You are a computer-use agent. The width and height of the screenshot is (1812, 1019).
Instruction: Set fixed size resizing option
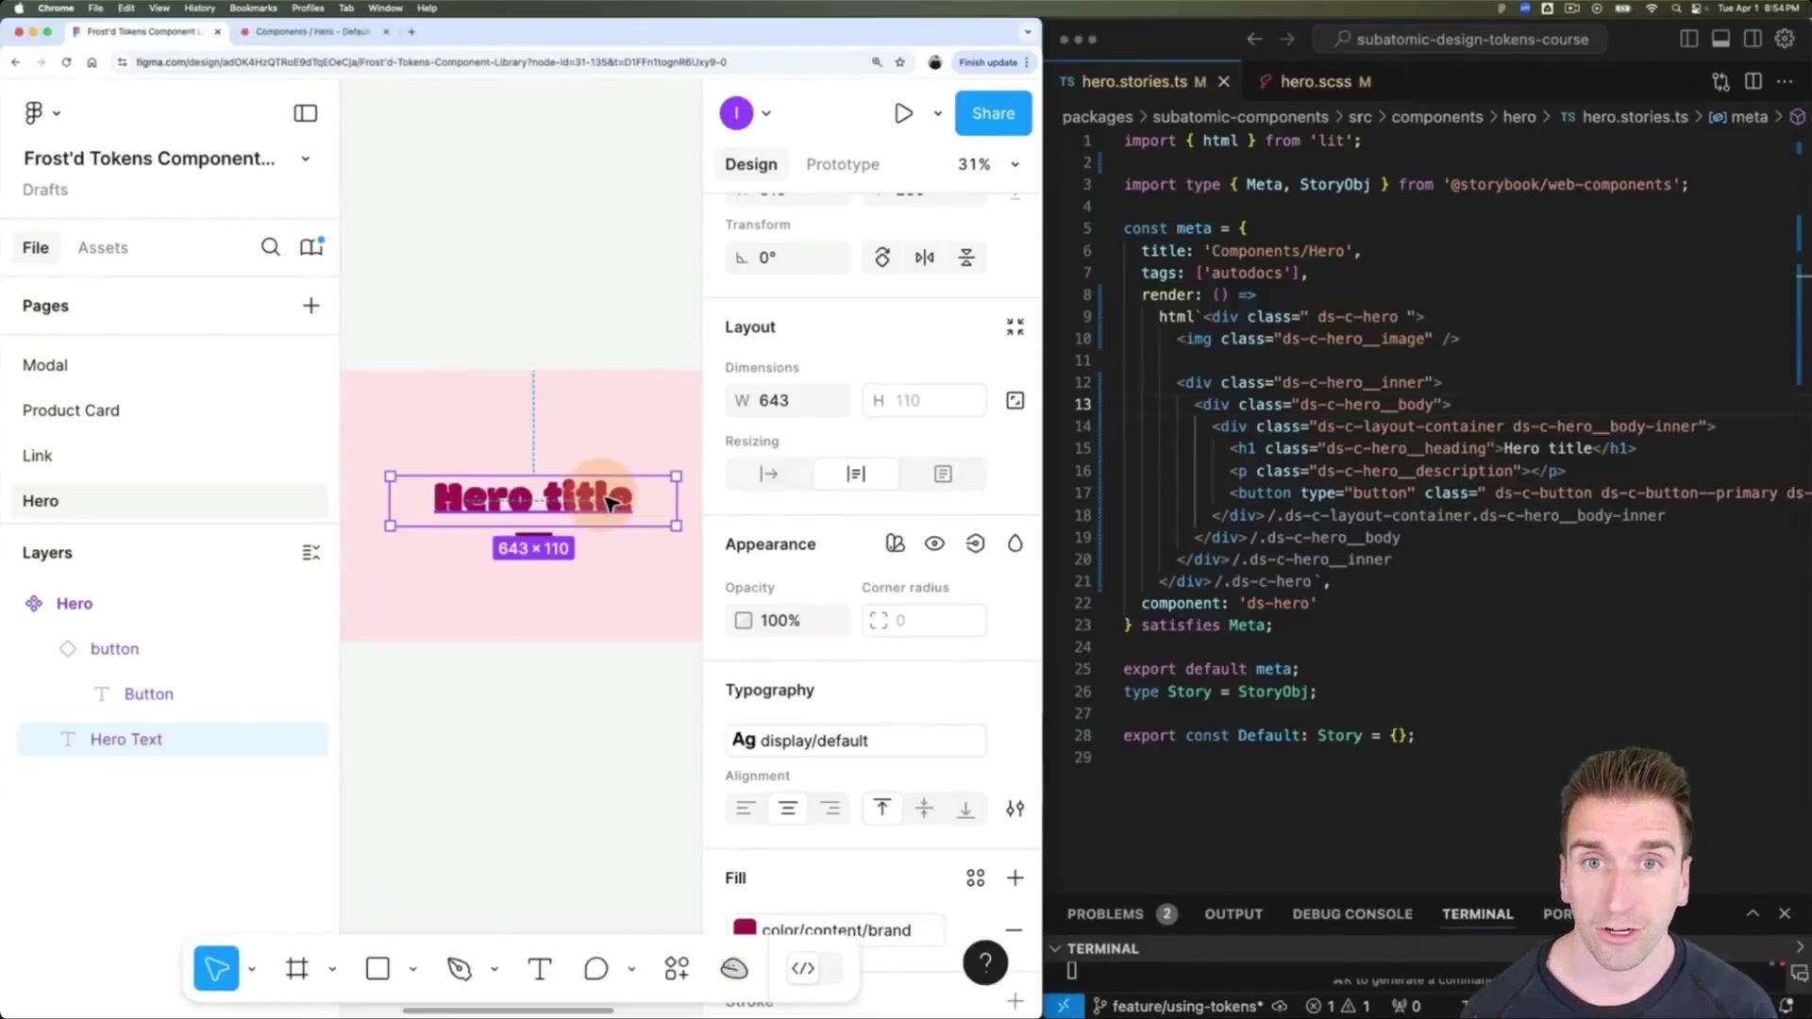[x=943, y=474]
